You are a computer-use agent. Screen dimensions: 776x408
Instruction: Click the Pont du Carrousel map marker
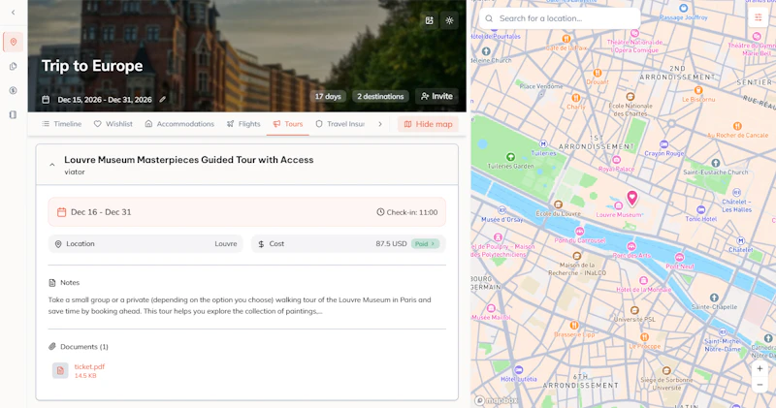point(579,231)
